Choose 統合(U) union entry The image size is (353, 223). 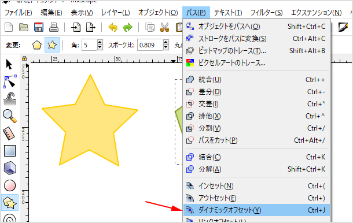(x=256, y=80)
